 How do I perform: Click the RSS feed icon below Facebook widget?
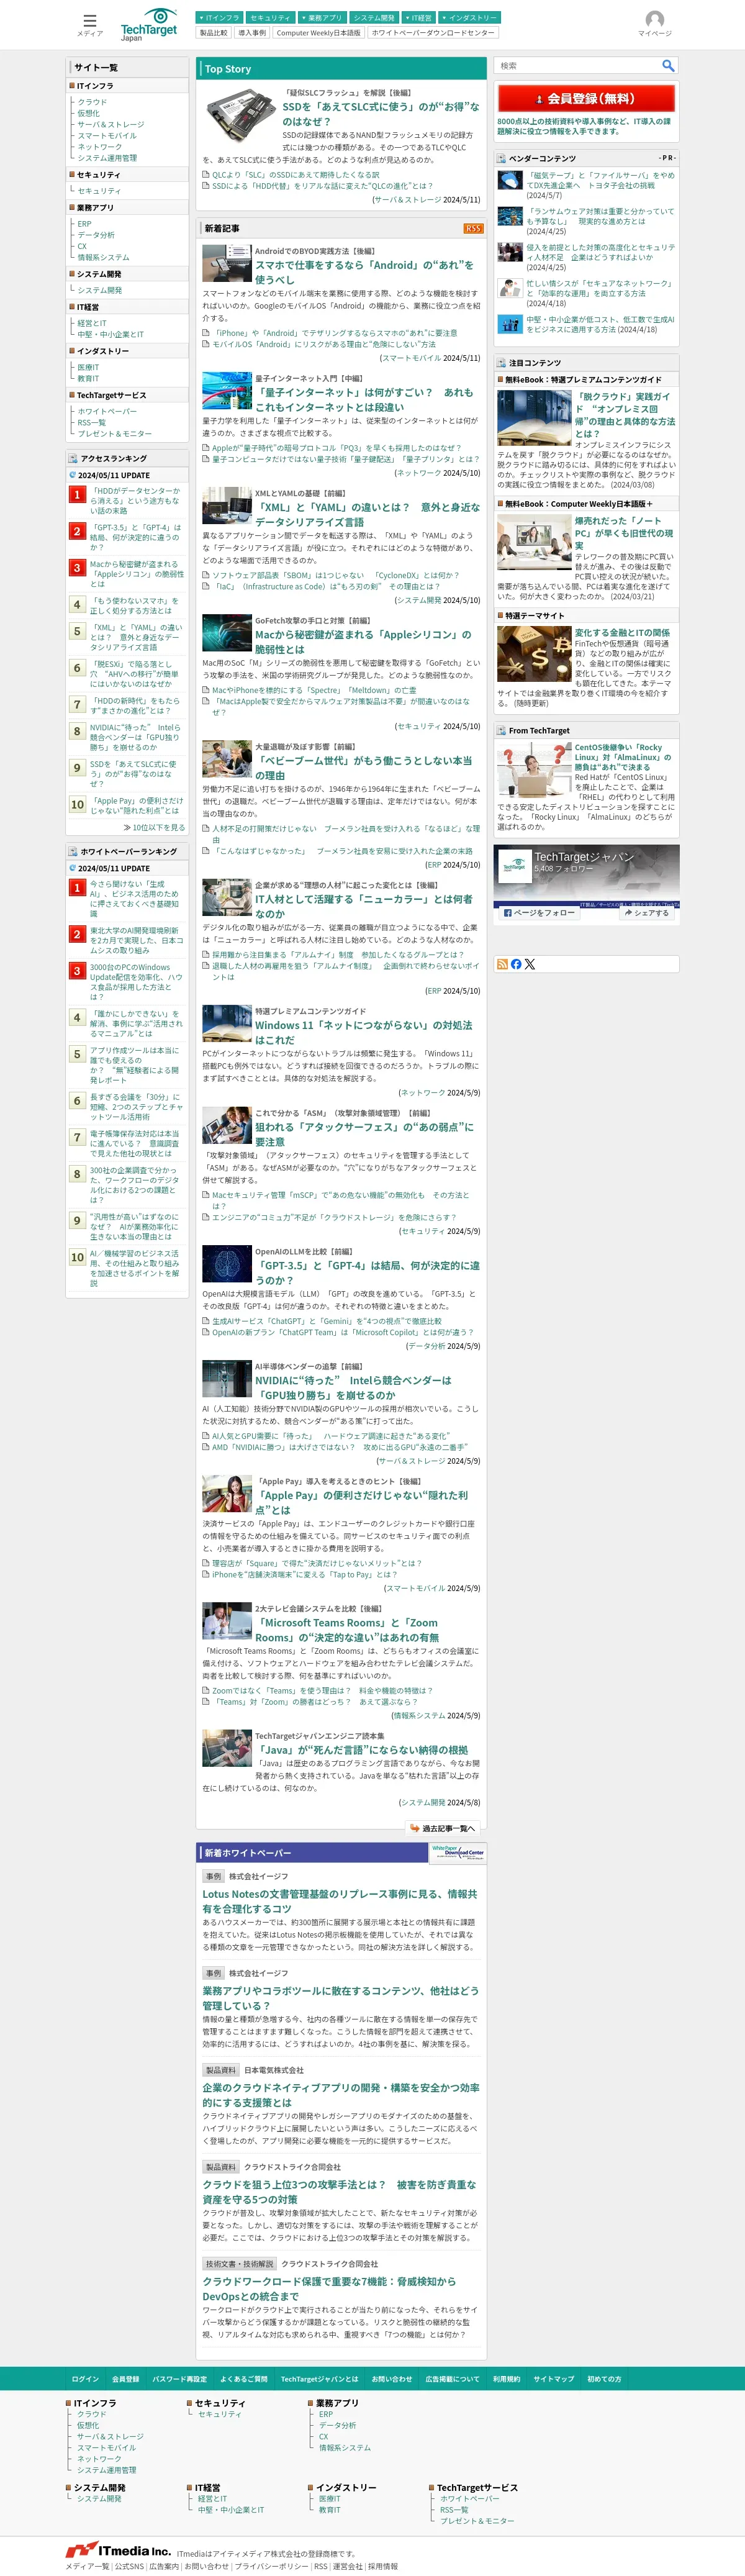[502, 964]
